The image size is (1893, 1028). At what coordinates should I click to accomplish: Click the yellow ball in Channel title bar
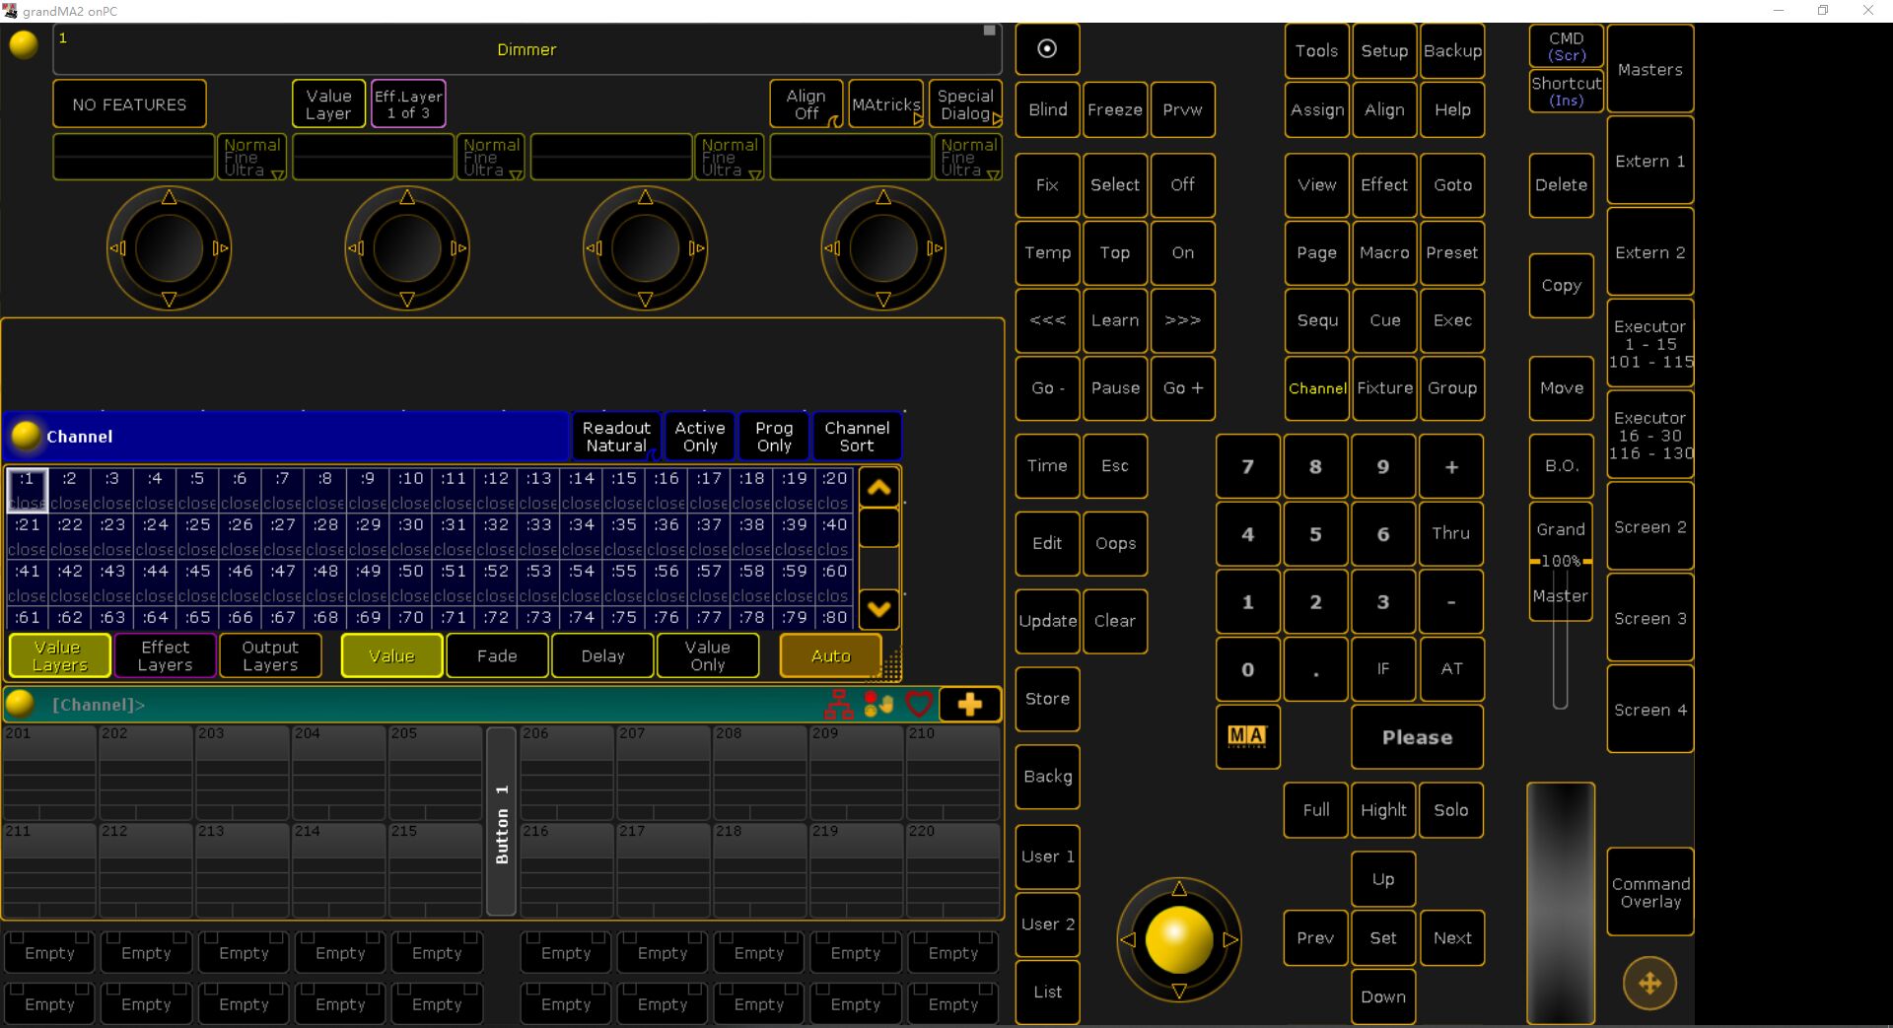point(26,435)
